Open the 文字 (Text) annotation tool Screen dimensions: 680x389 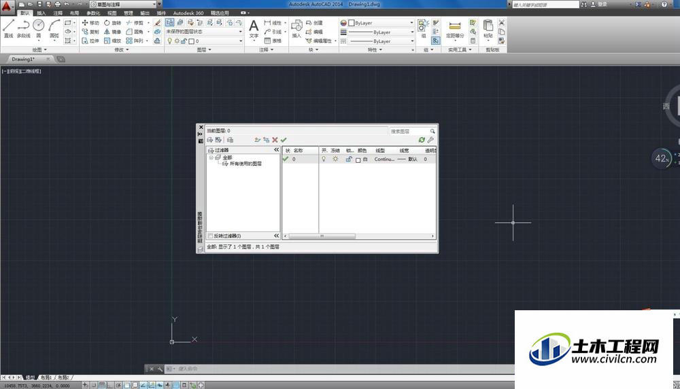[254, 29]
